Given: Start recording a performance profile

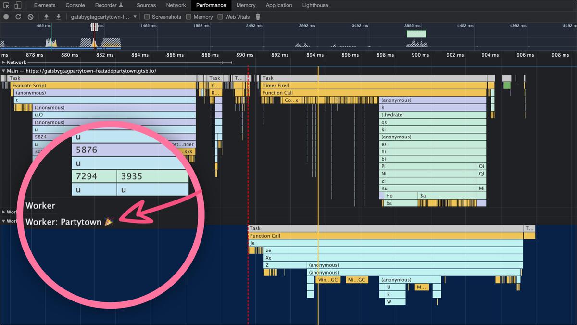Looking at the screenshot, I should [x=6, y=17].
